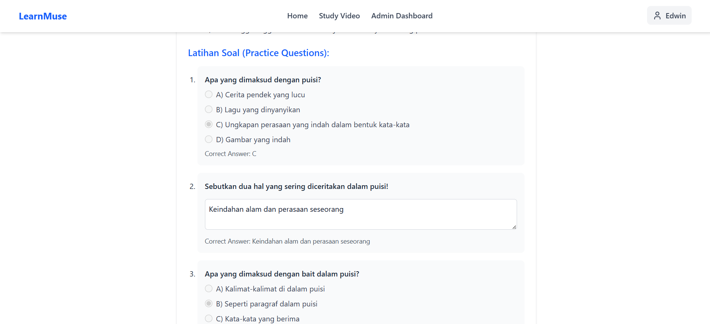Viewport: 710px width, 324px height.
Task: Select A Kalimat-kalimat di dalam puisi
Action: pos(209,289)
